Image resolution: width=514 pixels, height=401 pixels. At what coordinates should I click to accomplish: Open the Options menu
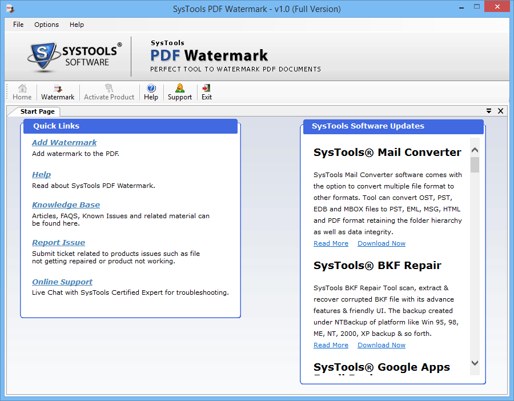pos(47,25)
